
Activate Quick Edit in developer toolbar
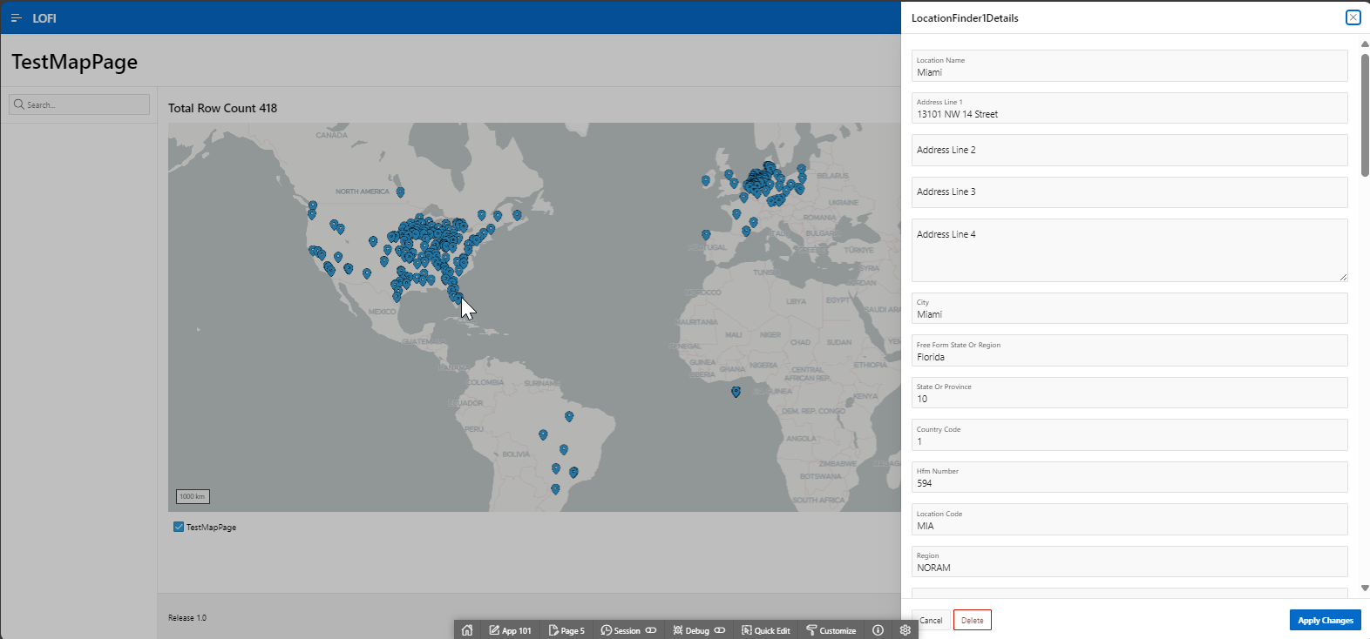click(766, 630)
